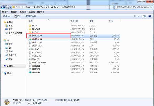Select the HD4.GHO file
Image resolution: width=154 pixels, height=106 pixels.
pyautogui.click(x=74, y=52)
